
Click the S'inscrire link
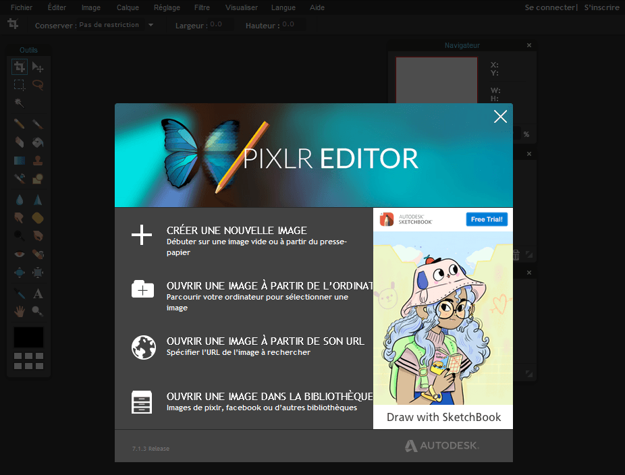[x=602, y=7]
